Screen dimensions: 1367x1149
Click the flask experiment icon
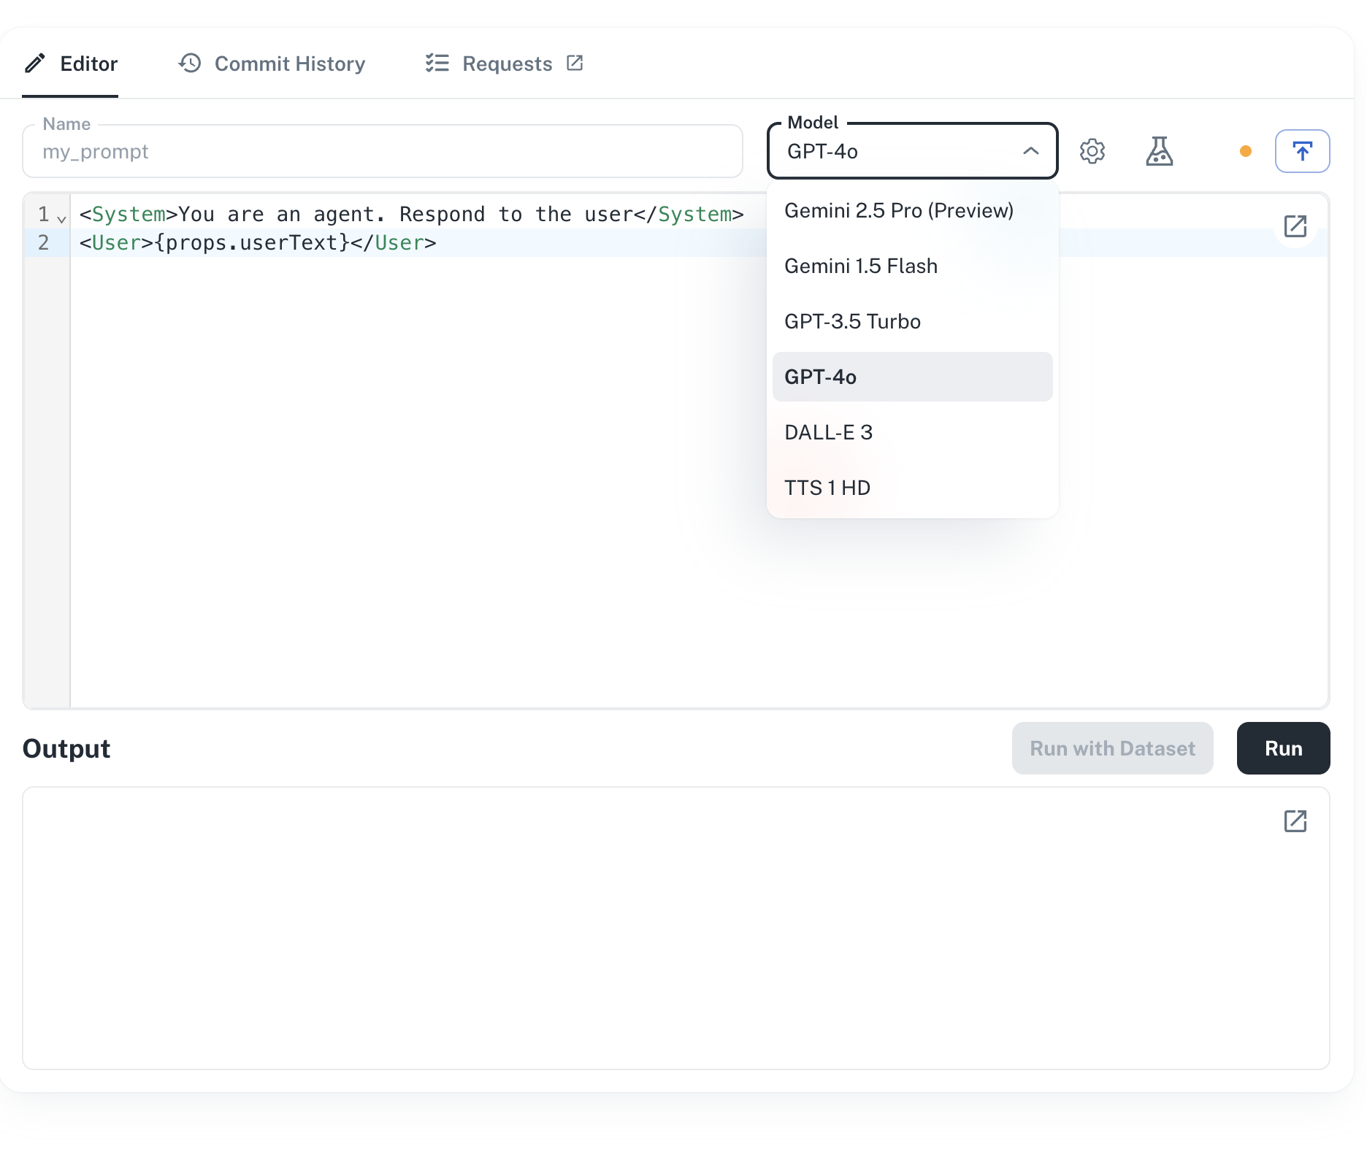[x=1159, y=151]
